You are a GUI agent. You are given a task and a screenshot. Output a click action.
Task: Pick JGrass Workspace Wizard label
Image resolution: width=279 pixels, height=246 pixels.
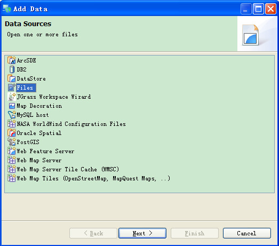(x=54, y=97)
